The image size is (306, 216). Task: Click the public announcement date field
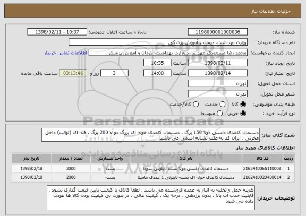(x=57, y=32)
